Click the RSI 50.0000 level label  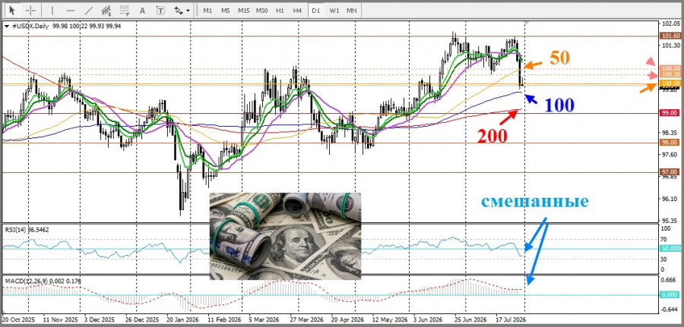[671, 248]
